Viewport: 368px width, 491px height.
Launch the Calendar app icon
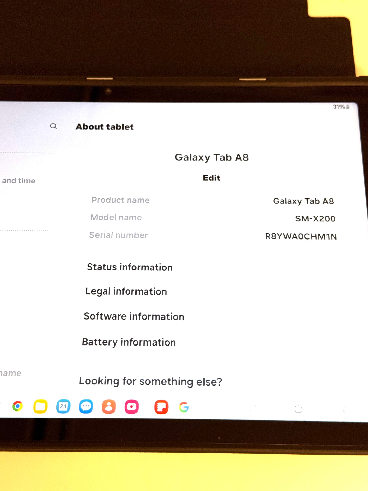(x=63, y=406)
